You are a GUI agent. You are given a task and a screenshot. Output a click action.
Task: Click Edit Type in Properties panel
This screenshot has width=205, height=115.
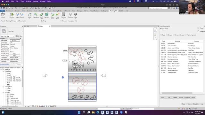(x=19, y=36)
